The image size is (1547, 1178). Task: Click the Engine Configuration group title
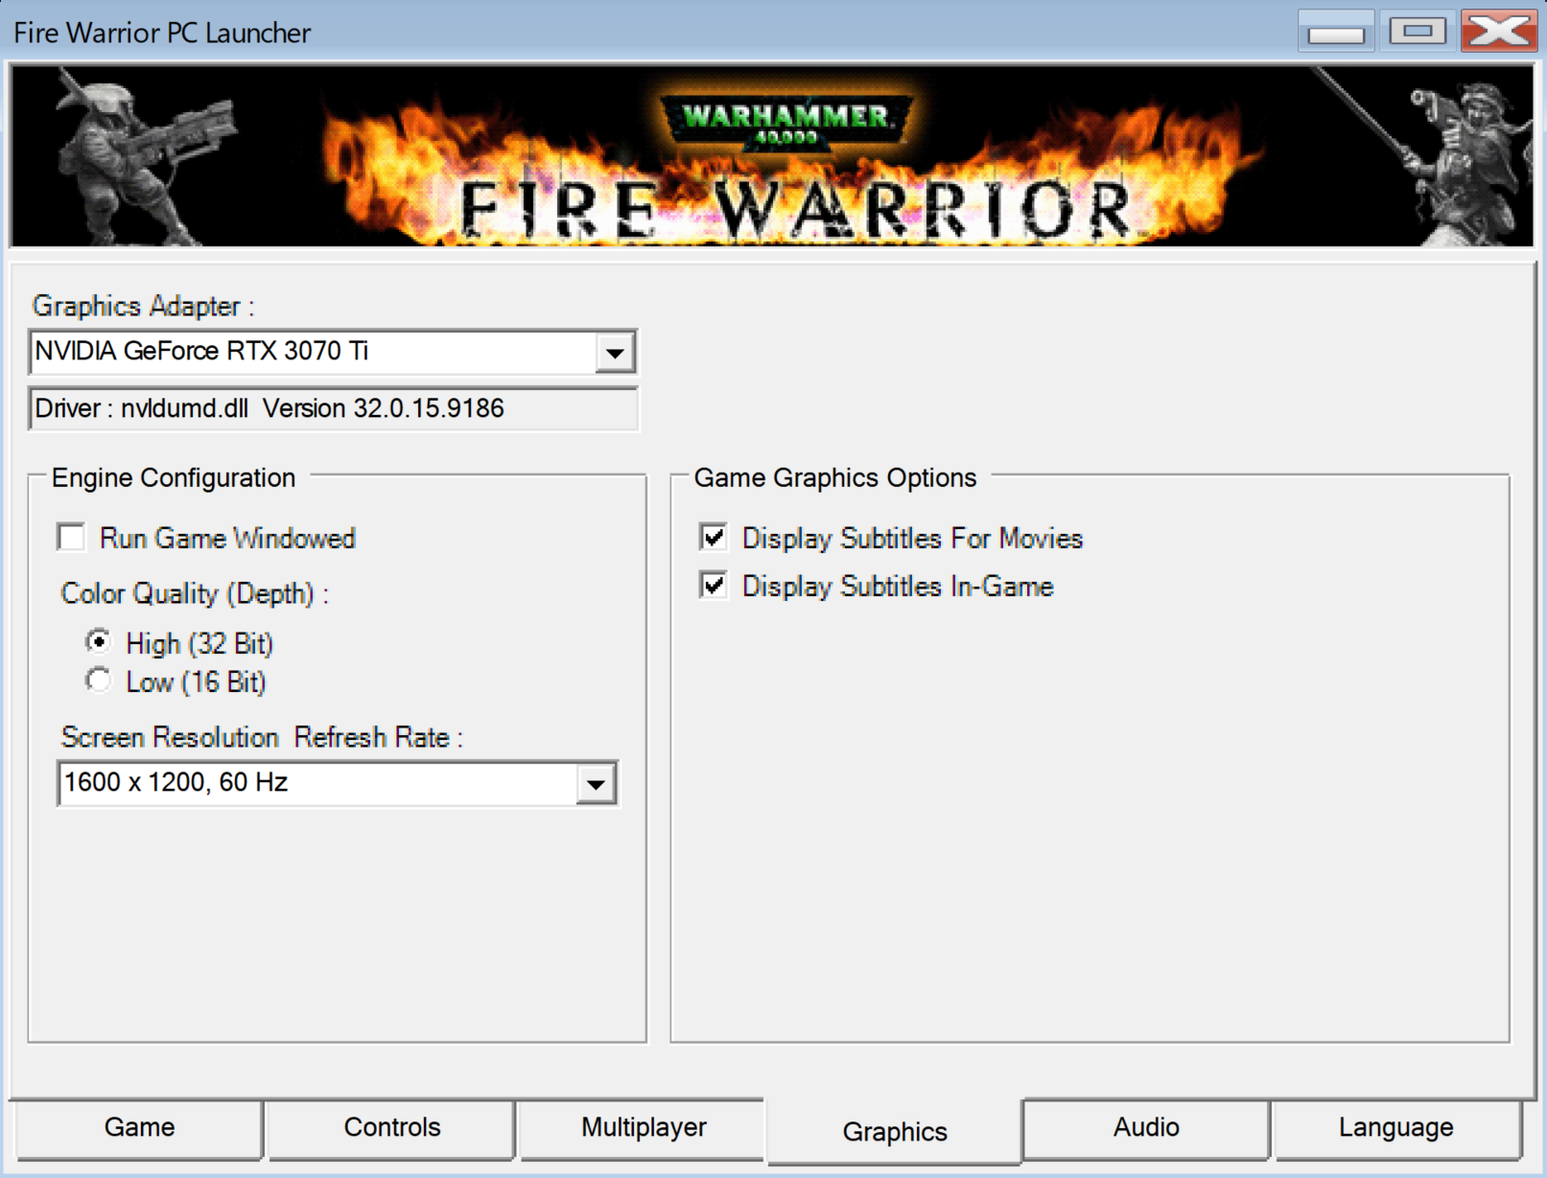coord(174,477)
